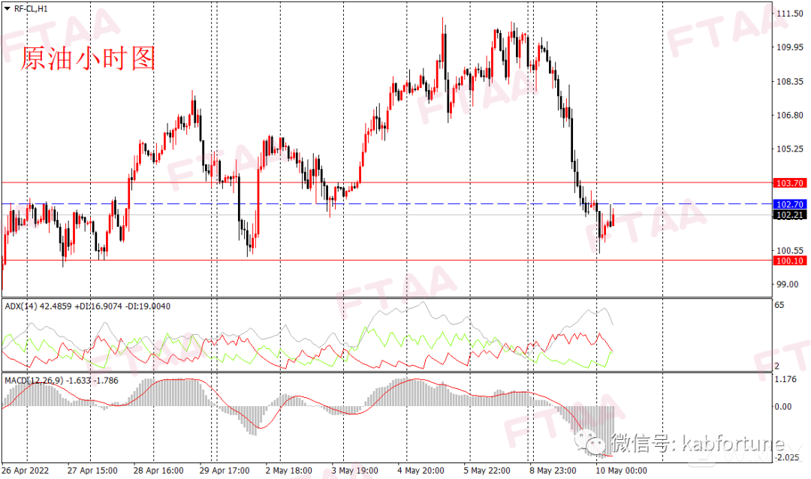Click the 111.50 value on price axis
The image size is (811, 479).
(x=788, y=14)
